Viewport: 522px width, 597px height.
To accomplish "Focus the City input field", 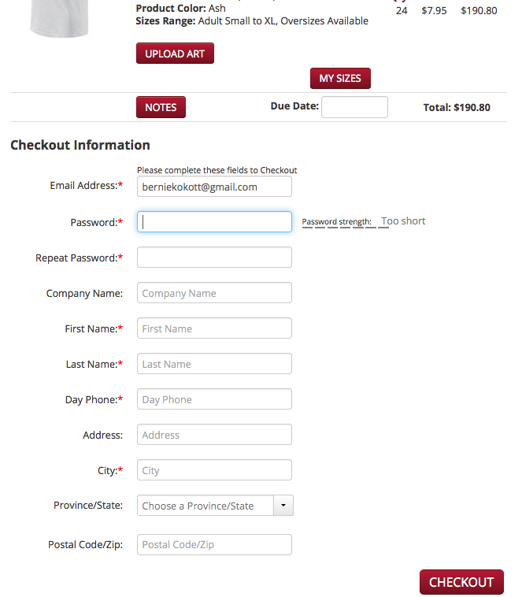I will [x=214, y=470].
